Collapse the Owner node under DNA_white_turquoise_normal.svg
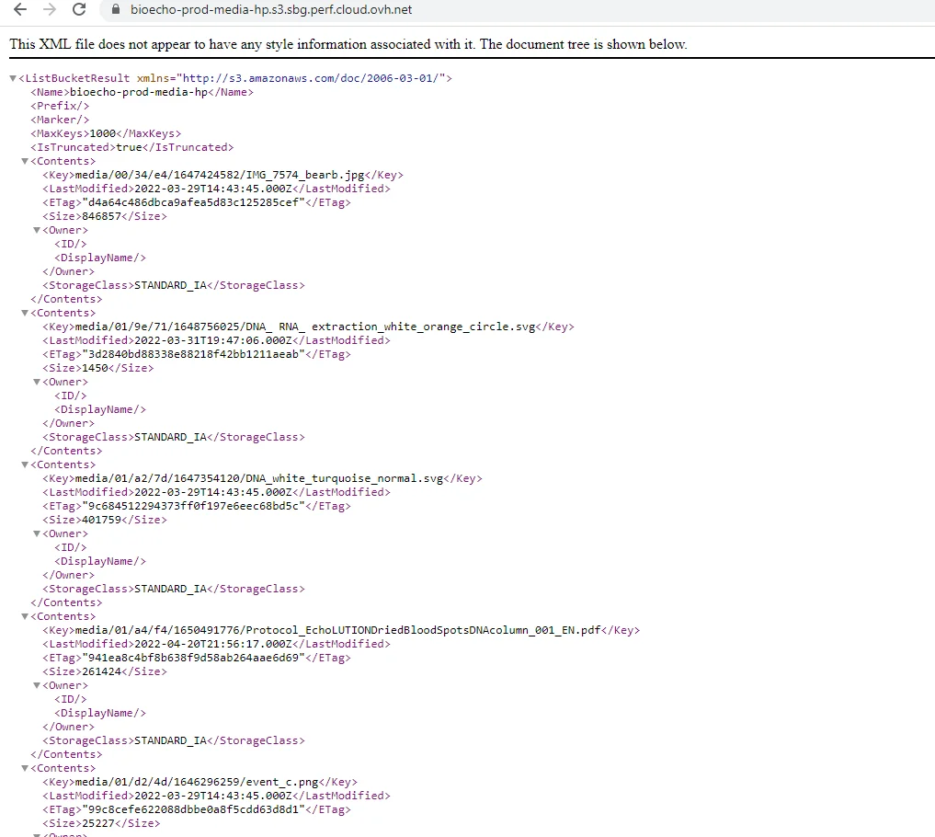The width and height of the screenshot is (935, 837). tap(36, 533)
